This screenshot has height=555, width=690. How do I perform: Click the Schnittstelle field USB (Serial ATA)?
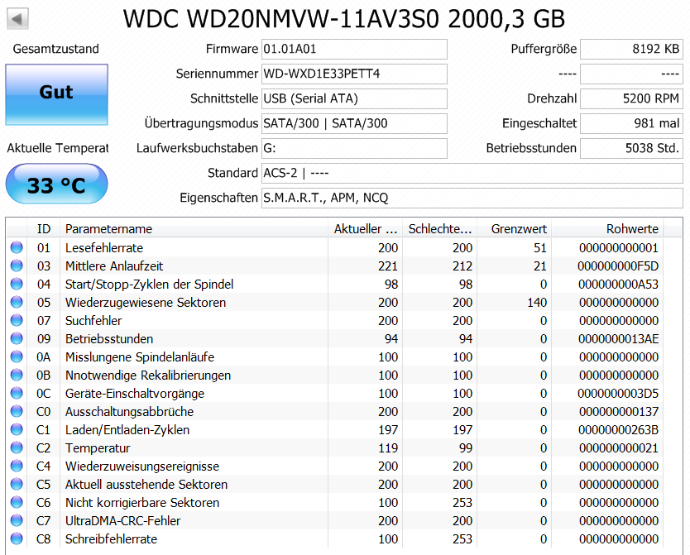tap(354, 98)
